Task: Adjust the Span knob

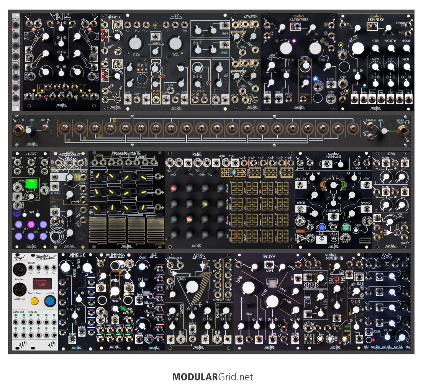Action: [x=142, y=266]
